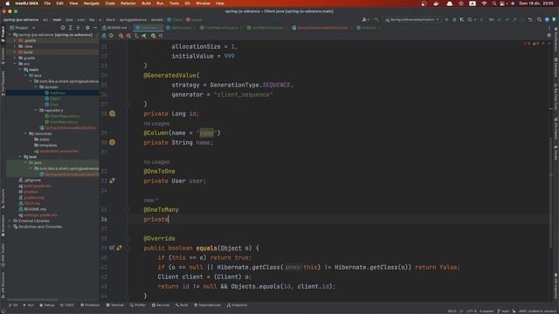Open the Build menu
This screenshot has width=559, height=314.
click(x=146, y=3)
